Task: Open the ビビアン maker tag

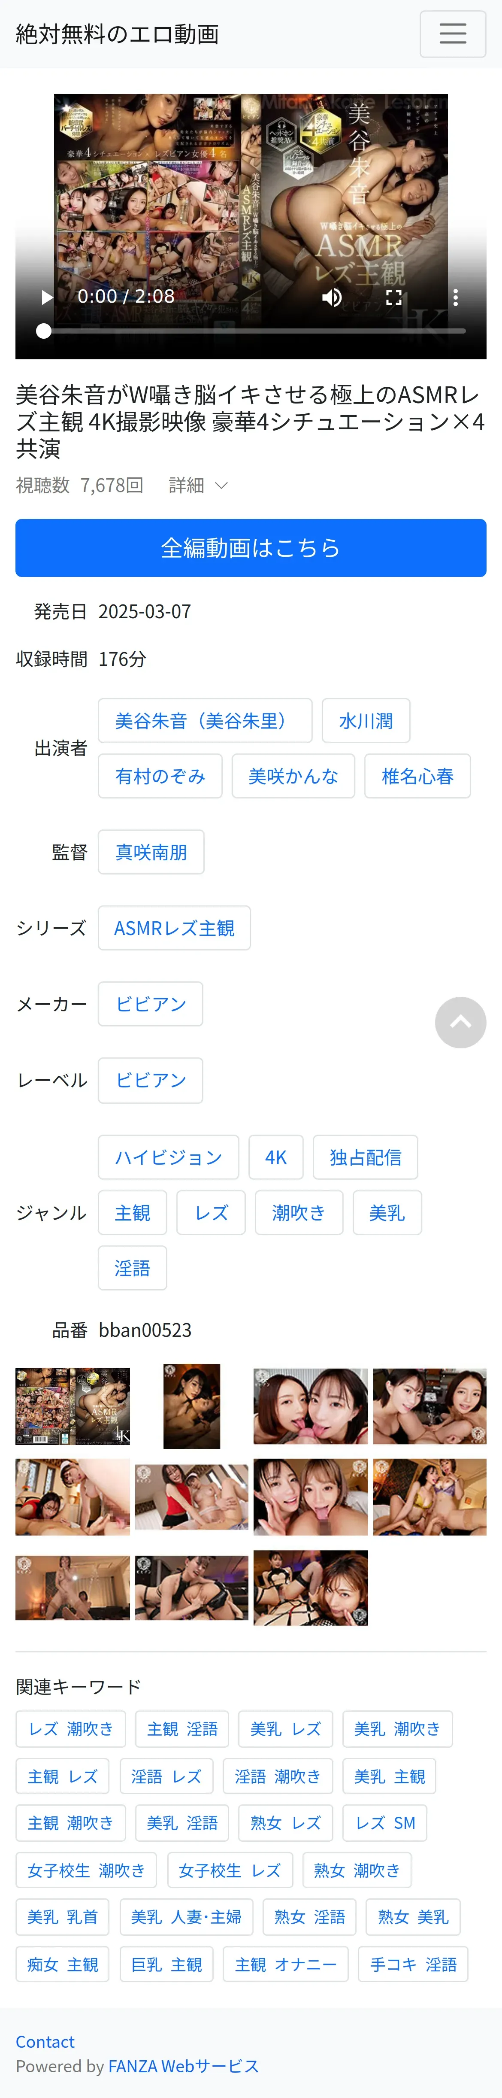Action: (151, 1004)
